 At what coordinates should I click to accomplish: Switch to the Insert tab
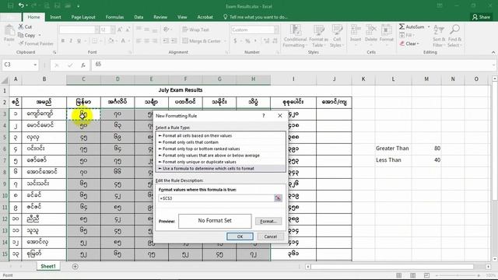55,17
